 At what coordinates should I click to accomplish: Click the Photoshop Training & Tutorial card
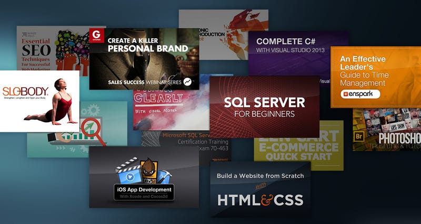point(387,130)
